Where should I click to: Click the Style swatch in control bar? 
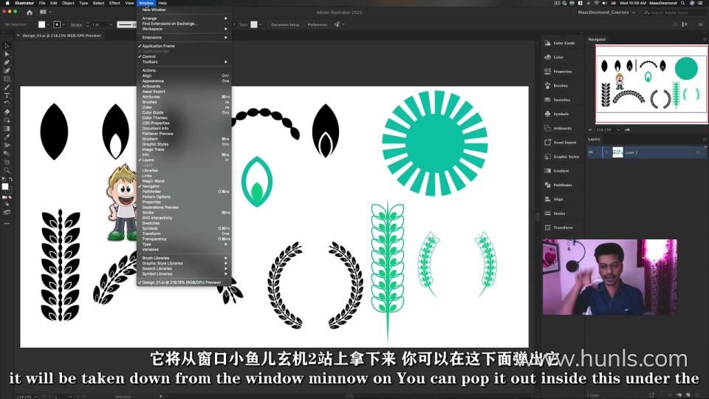pyautogui.click(x=254, y=24)
